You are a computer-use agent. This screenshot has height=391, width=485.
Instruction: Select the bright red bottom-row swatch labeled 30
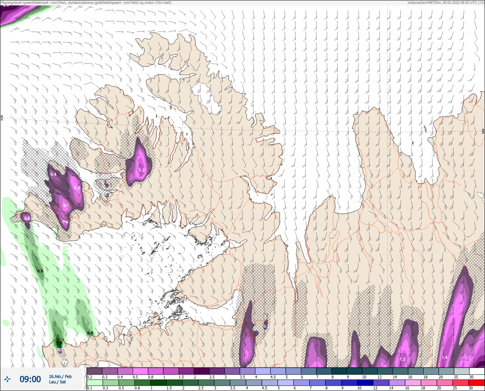pyautogui.click(x=477, y=382)
